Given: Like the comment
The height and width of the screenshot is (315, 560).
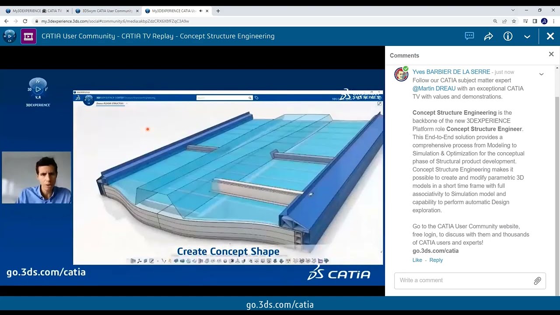Looking at the screenshot, I should point(417,260).
